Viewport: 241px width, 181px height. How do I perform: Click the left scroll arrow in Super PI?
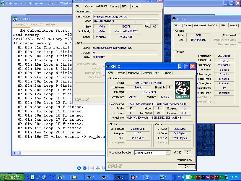[14, 153]
